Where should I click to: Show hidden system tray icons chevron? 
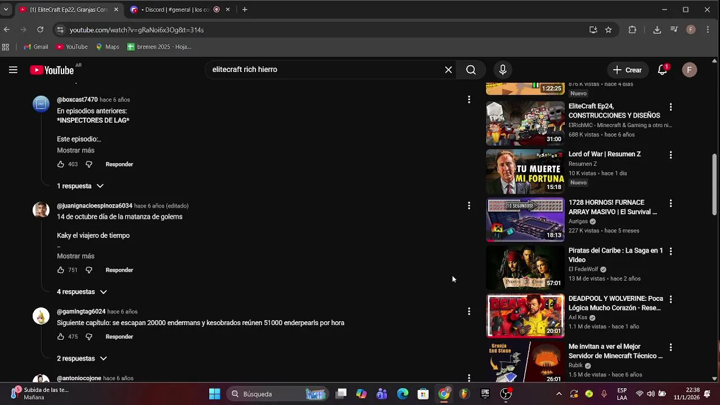[559, 394]
